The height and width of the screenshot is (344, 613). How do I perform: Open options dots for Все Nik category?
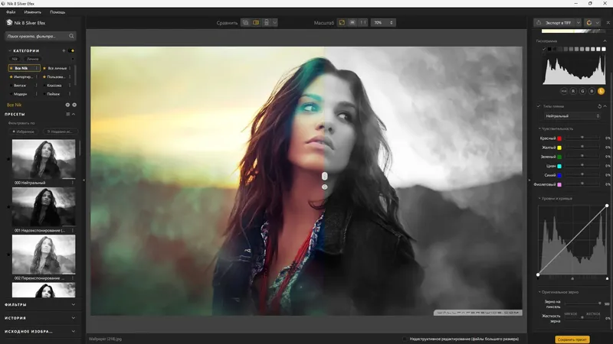point(37,68)
